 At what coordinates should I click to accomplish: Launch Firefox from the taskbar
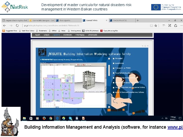[x=44, y=118]
